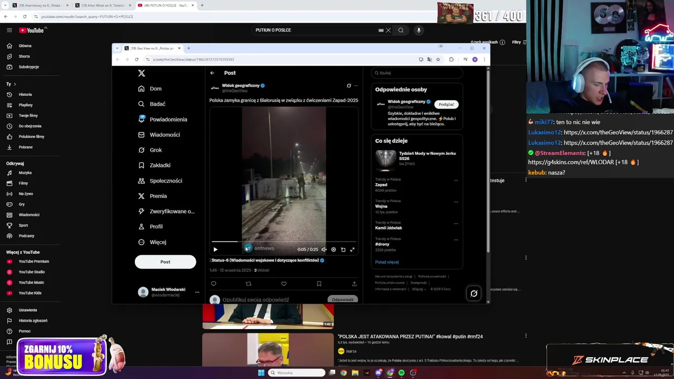Screen dimensions: 674x379
Task: Share the tweet with share icon
Action: tap(354, 284)
